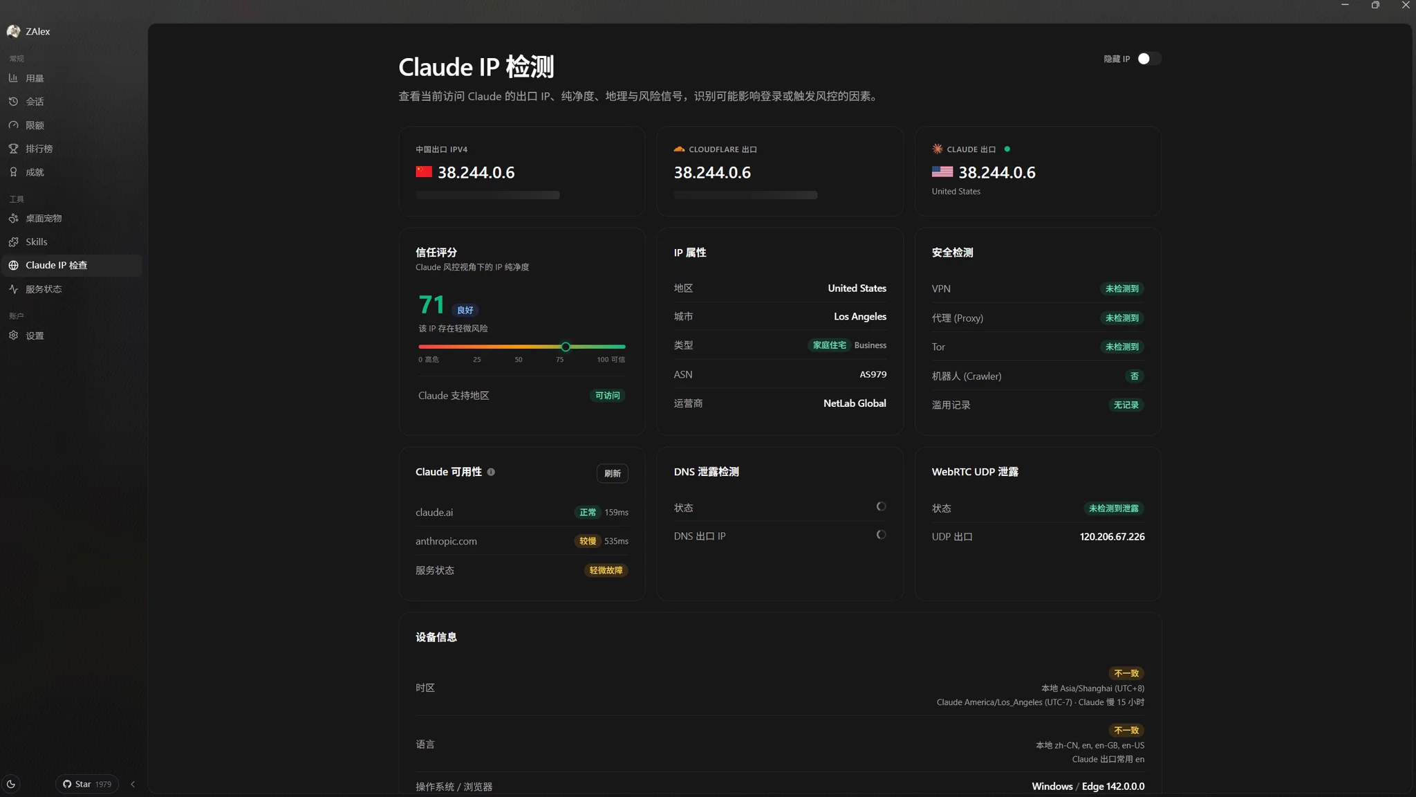Screen dimensions: 1416x797
Task: Click the 轻微故障 service status badge
Action: click(x=606, y=570)
